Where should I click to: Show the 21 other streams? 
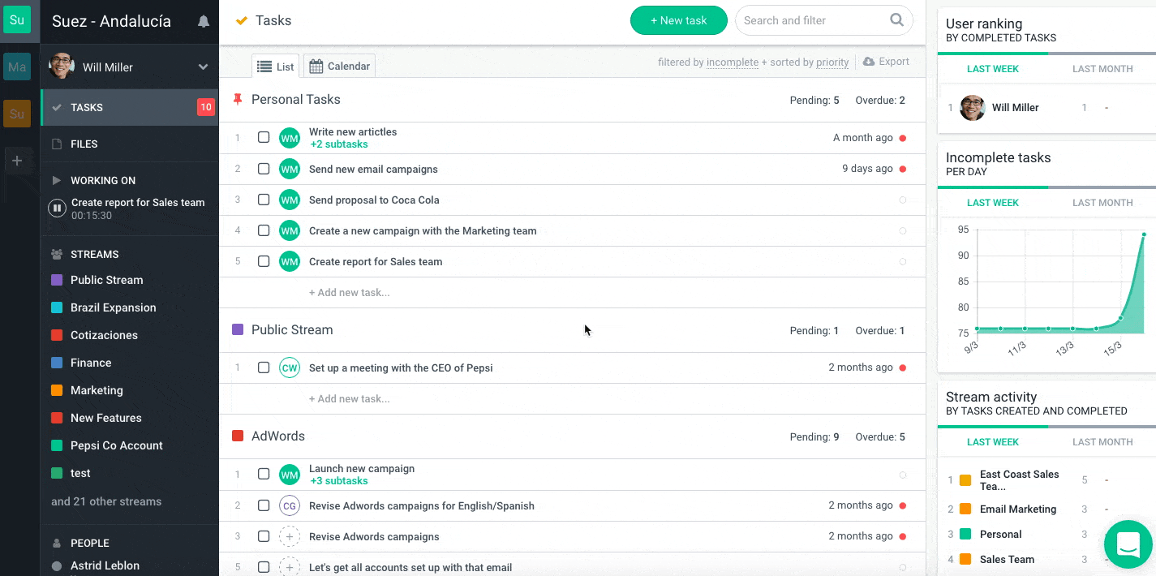click(x=106, y=501)
